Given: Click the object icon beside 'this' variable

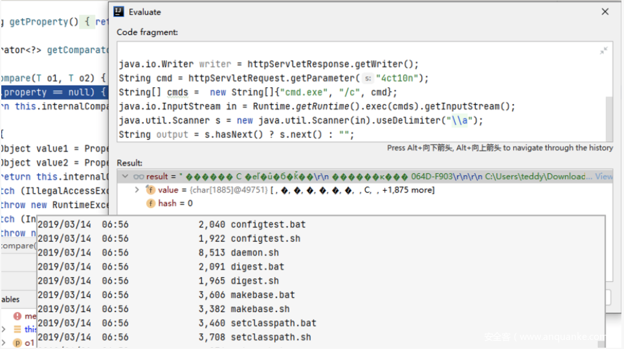Looking at the screenshot, I should (x=17, y=330).
